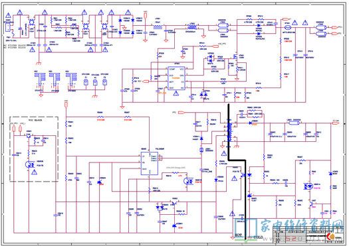
Task: Select the TL431 shunt regulator symbol
Action: [249, 196]
